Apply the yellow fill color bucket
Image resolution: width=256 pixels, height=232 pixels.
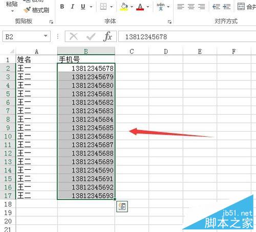(x=124, y=7)
